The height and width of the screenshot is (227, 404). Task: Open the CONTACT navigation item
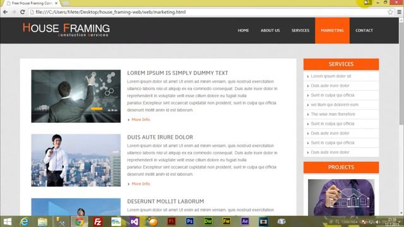(x=364, y=30)
